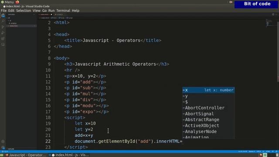Click the Spaces indentation status item
Viewport: 279px width, 157px height.
point(252,151)
